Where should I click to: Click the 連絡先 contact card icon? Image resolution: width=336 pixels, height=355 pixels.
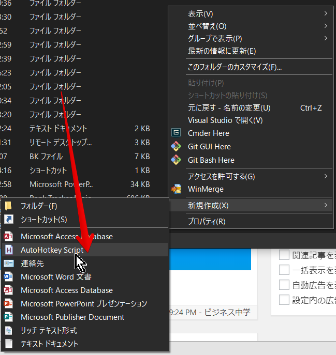(x=9, y=264)
